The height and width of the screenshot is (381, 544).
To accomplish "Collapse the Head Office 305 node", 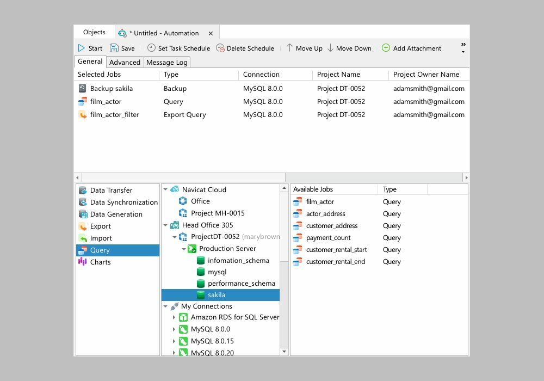I will tap(165, 225).
